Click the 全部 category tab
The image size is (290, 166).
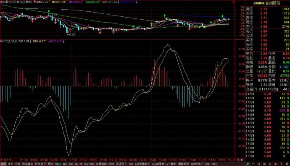point(17,164)
